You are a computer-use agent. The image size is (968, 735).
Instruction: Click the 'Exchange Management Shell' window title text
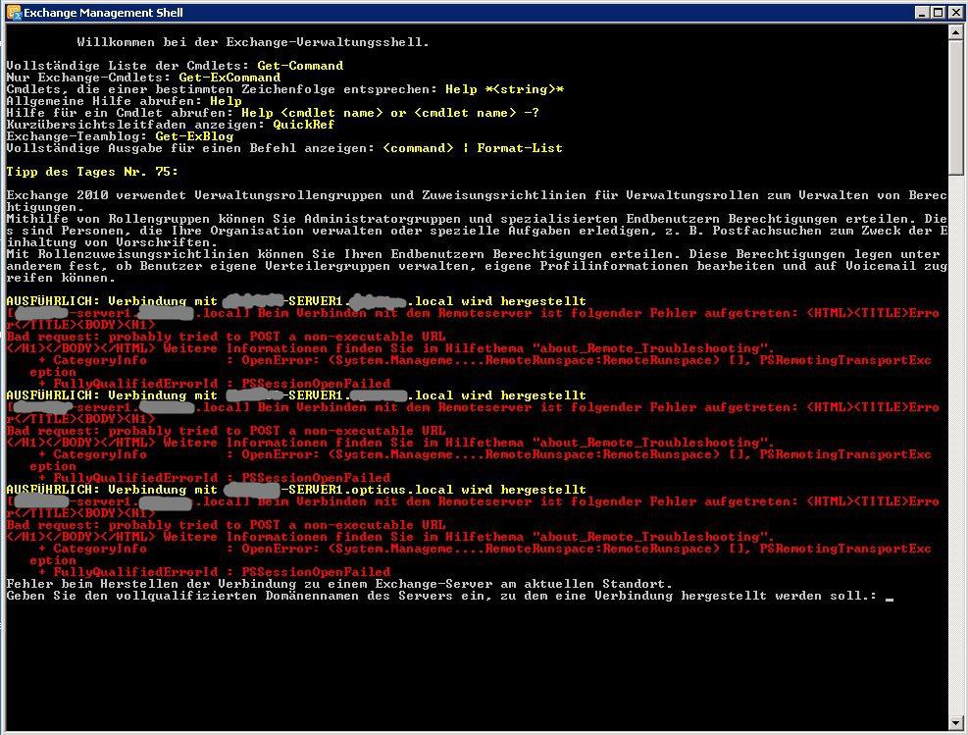click(x=103, y=13)
